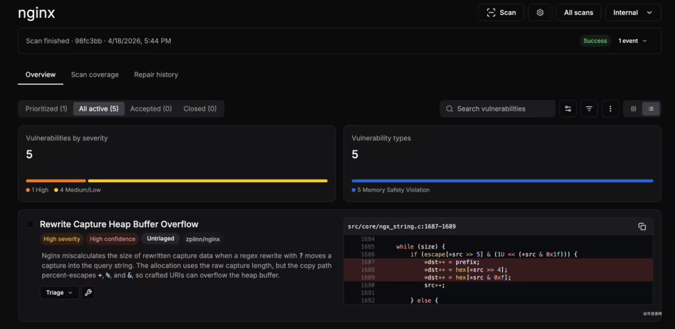Click the High severity tag
This screenshot has height=329, width=675.
62,239
